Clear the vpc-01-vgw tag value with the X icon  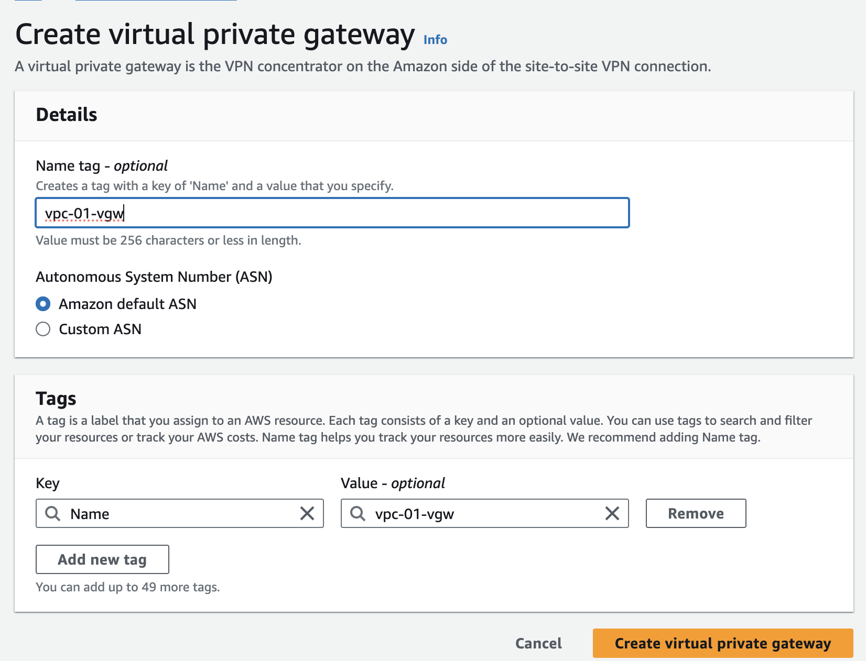click(612, 513)
